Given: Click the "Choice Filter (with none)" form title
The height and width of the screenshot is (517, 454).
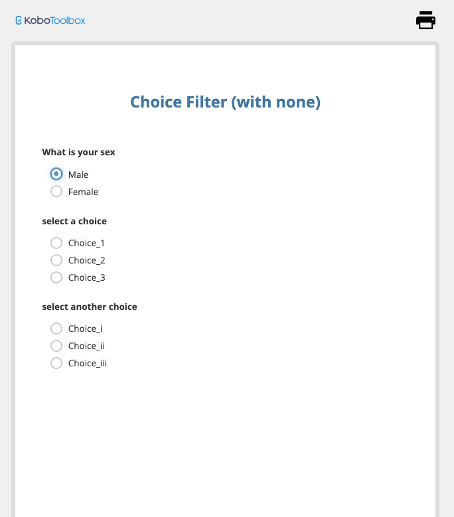Looking at the screenshot, I should [x=225, y=102].
